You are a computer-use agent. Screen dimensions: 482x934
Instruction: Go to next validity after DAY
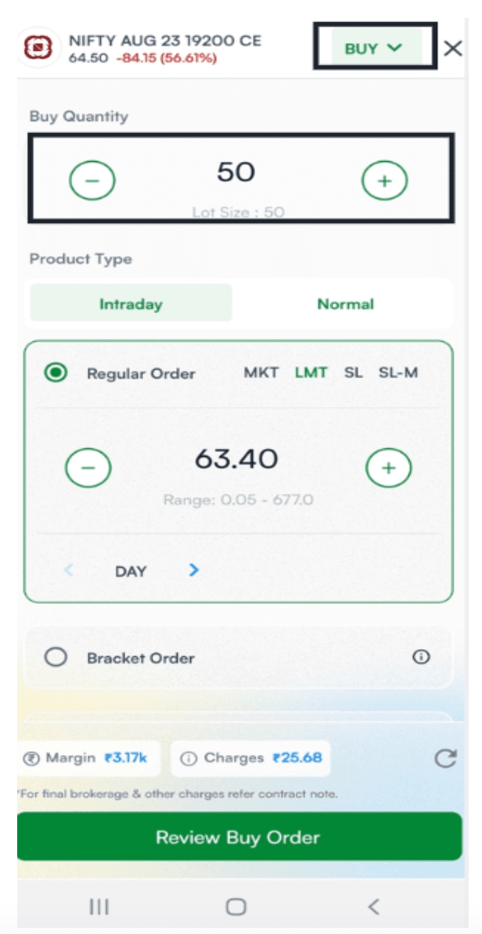(x=194, y=570)
